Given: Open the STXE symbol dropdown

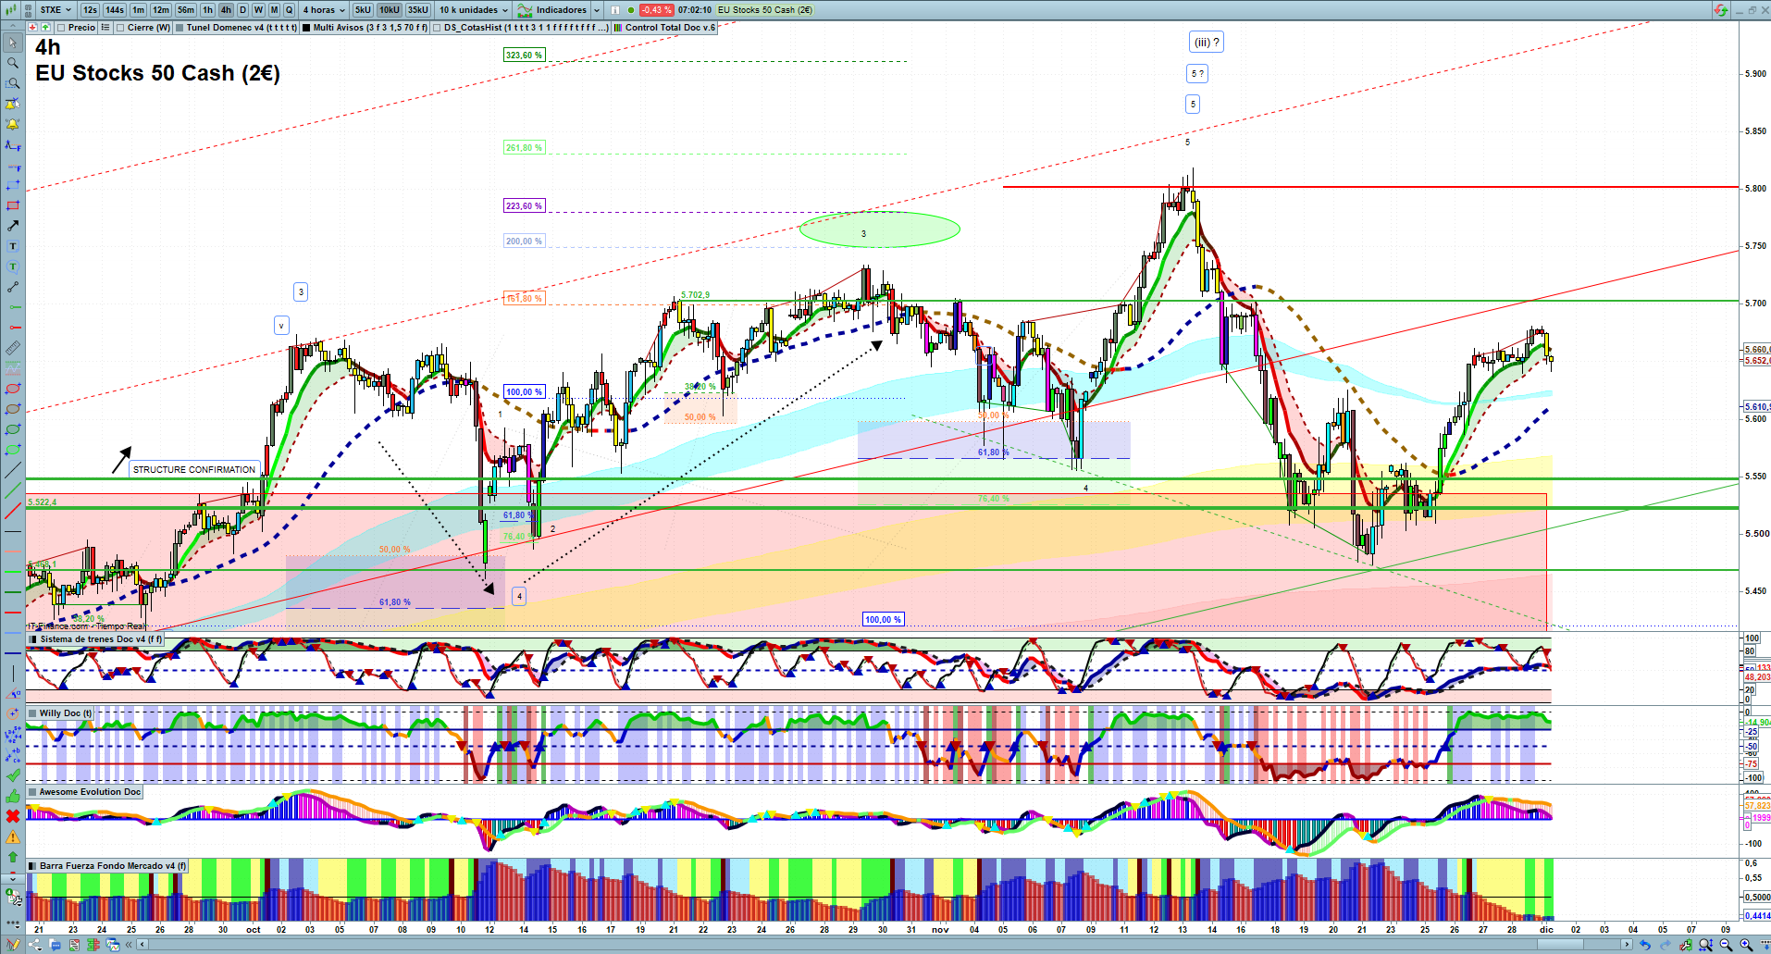Looking at the screenshot, I should [56, 10].
